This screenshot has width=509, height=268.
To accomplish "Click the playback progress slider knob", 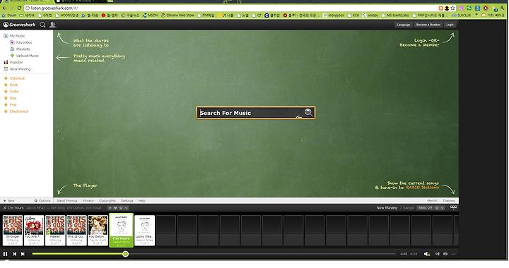I will (x=125, y=254).
